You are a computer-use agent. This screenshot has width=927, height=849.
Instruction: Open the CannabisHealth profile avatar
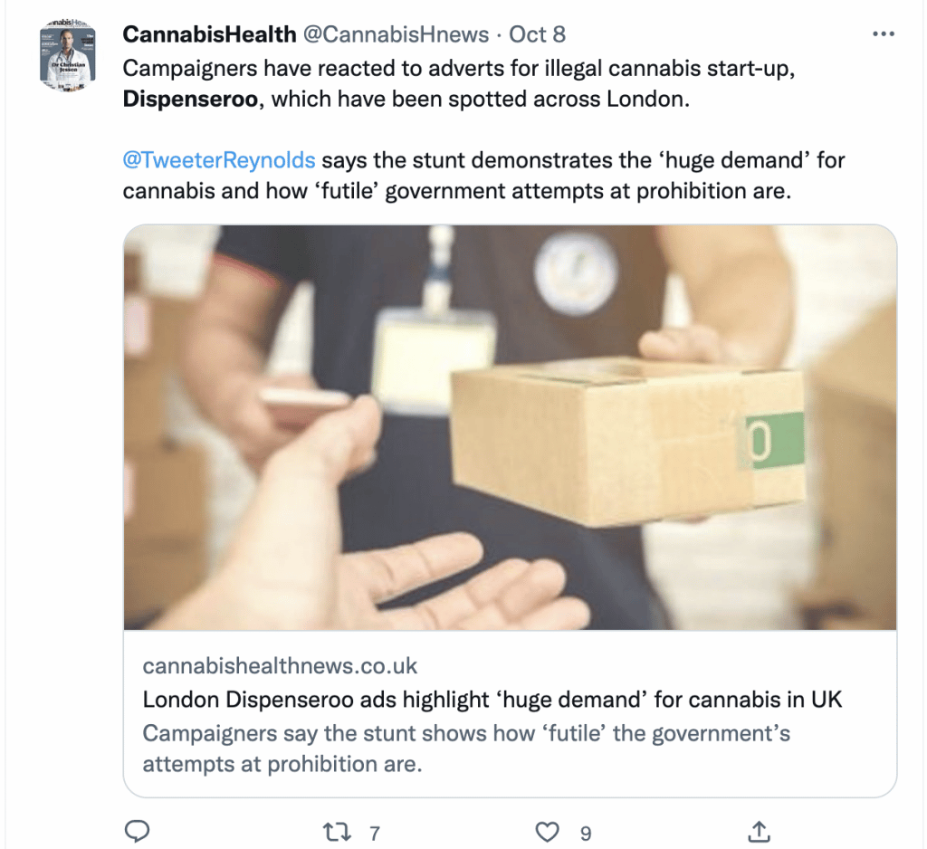67,55
